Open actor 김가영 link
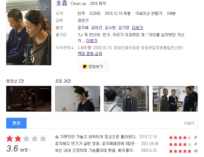This screenshot has height=157, width=204. pyautogui.click(x=124, y=28)
